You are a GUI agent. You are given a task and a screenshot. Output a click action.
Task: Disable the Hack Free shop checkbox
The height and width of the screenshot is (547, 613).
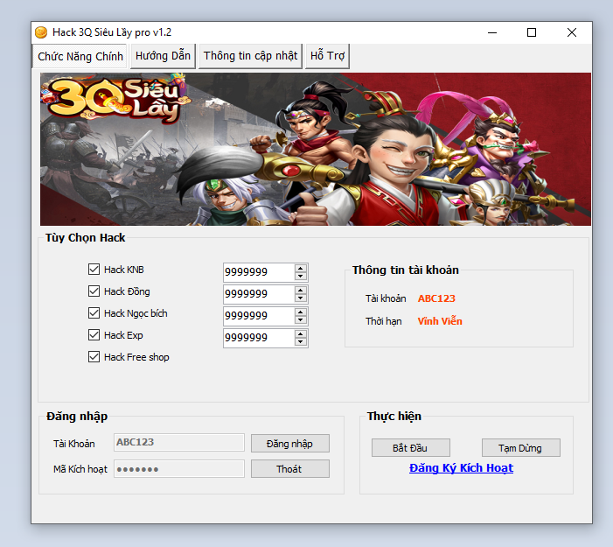[94, 357]
